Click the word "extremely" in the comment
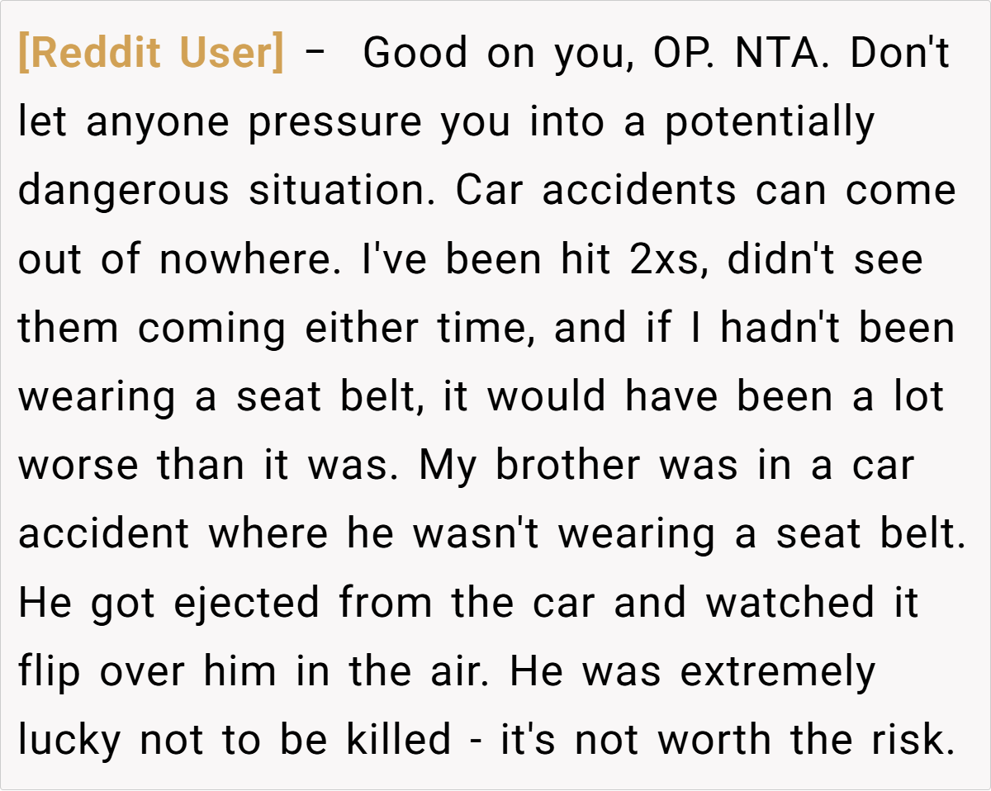The image size is (991, 791). pyautogui.click(x=777, y=672)
